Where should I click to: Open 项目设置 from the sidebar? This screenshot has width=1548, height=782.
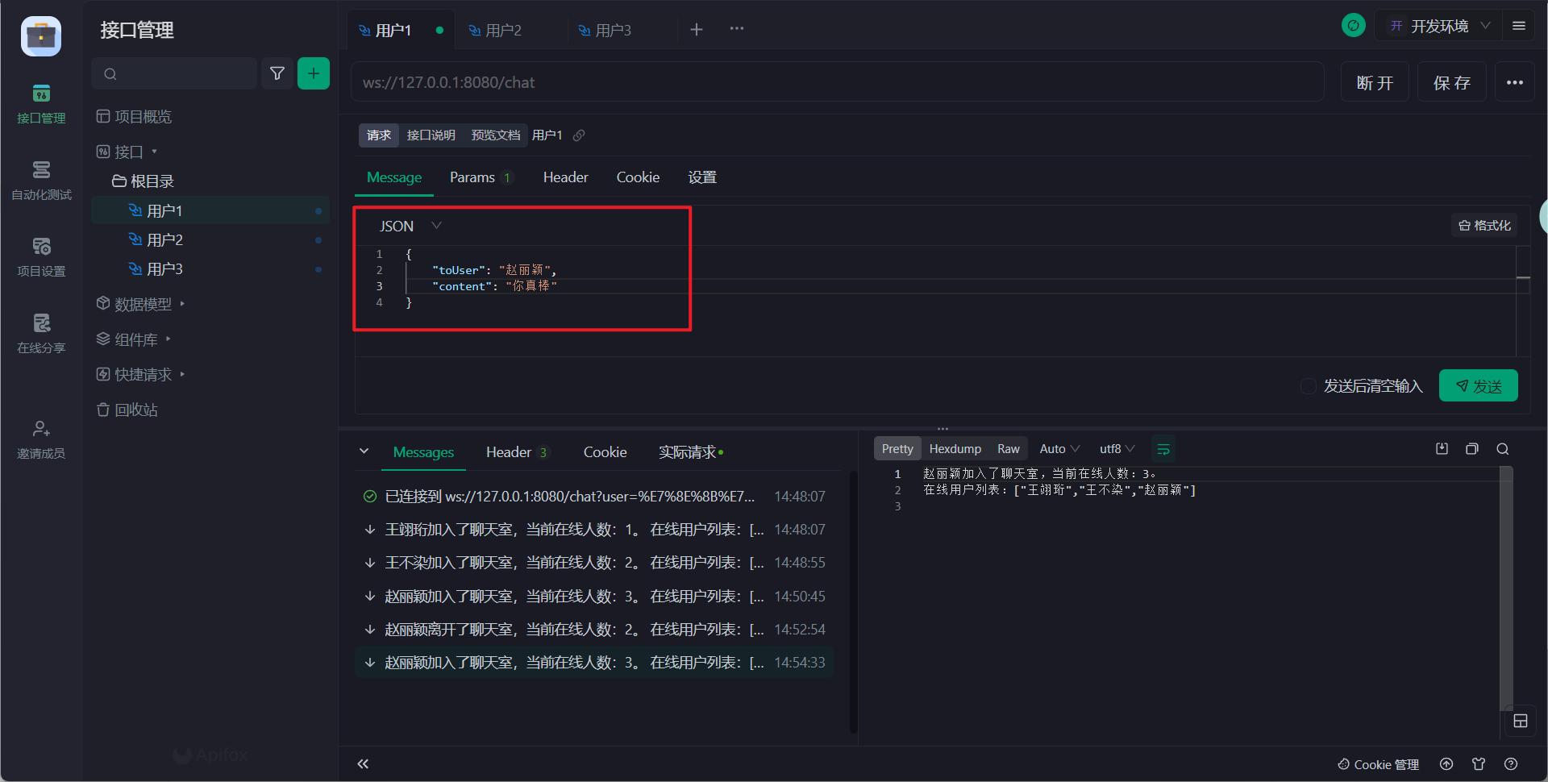[41, 256]
